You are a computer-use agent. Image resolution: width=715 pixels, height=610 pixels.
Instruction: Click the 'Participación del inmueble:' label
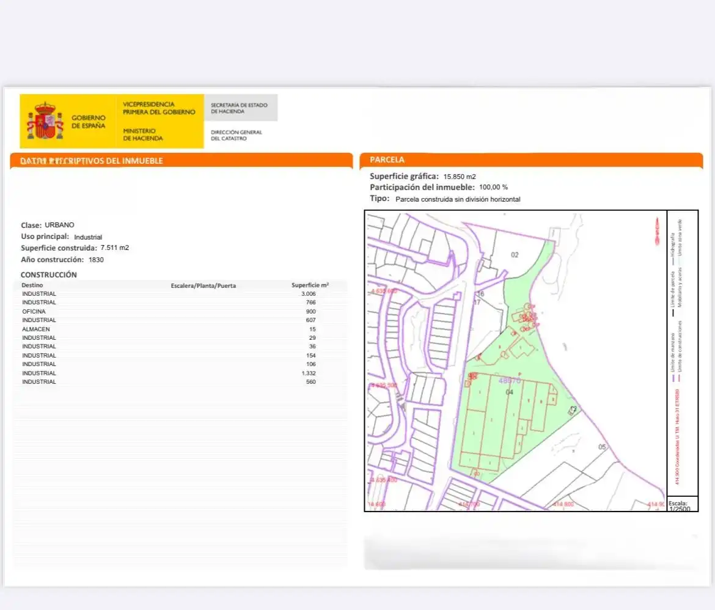click(422, 187)
